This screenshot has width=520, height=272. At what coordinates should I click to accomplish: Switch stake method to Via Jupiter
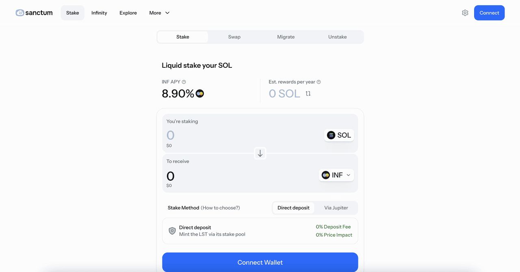click(x=336, y=208)
